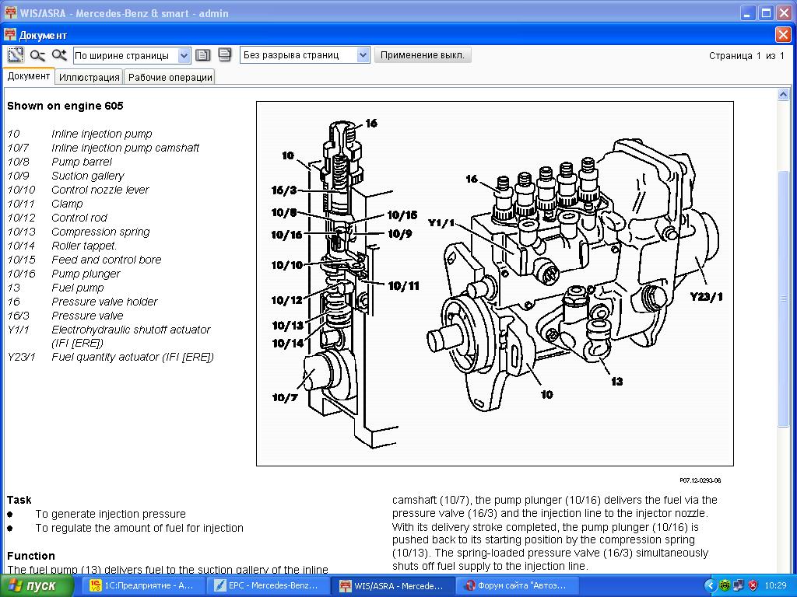Screen dimensions: 797x597
Task: Click the 'Suction gallery' legend entry
Action: pyautogui.click(x=87, y=176)
